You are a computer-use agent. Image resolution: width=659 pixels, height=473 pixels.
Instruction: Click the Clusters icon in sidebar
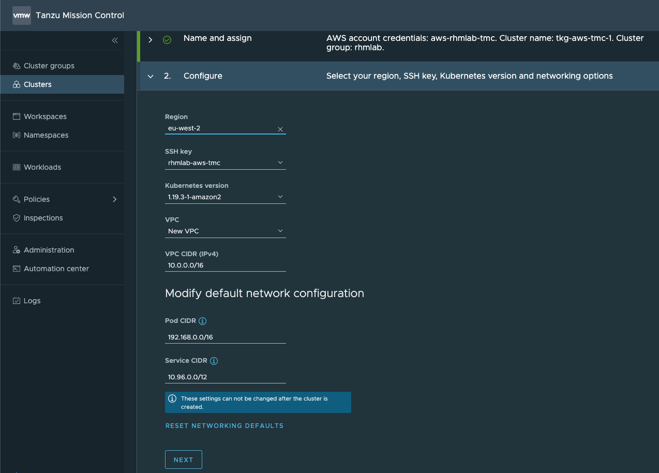pyautogui.click(x=17, y=84)
